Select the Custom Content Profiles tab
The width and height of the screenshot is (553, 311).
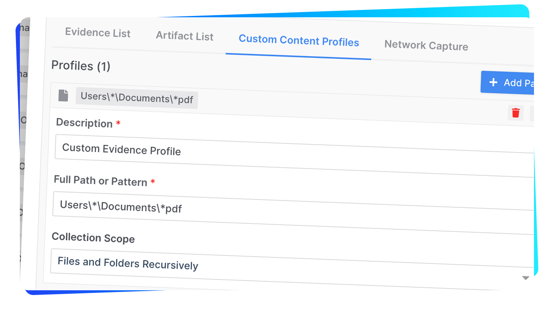(299, 41)
